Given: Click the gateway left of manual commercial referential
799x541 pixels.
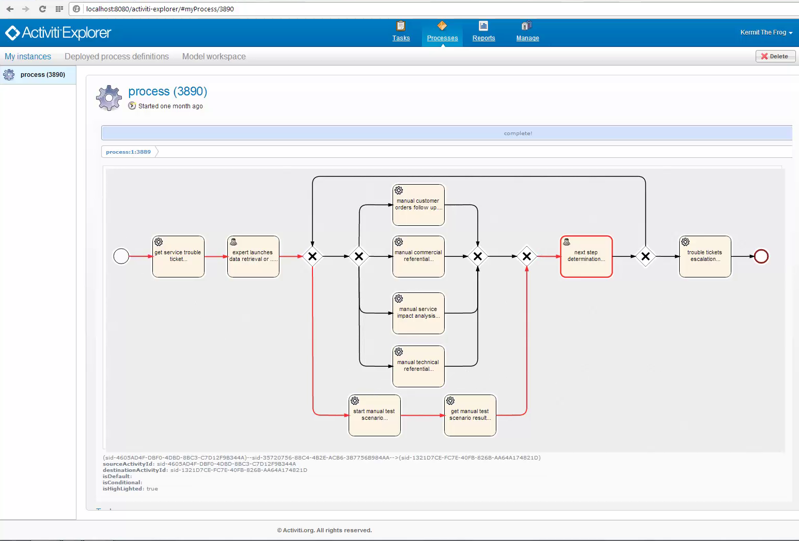Looking at the screenshot, I should (x=359, y=256).
